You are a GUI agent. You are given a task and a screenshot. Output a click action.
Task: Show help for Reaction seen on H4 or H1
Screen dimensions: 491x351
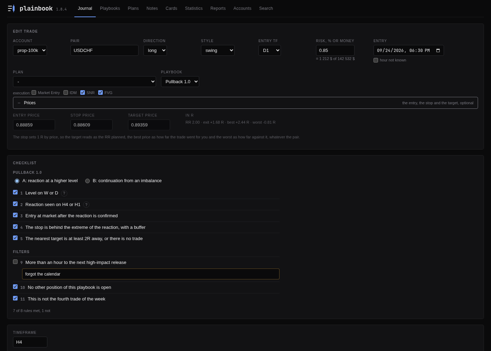tap(86, 205)
